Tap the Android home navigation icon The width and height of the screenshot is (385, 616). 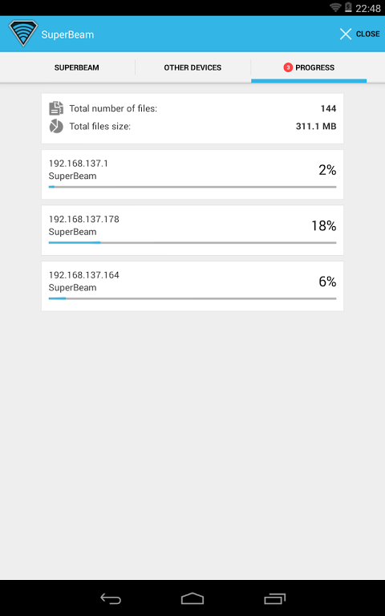[x=192, y=598]
